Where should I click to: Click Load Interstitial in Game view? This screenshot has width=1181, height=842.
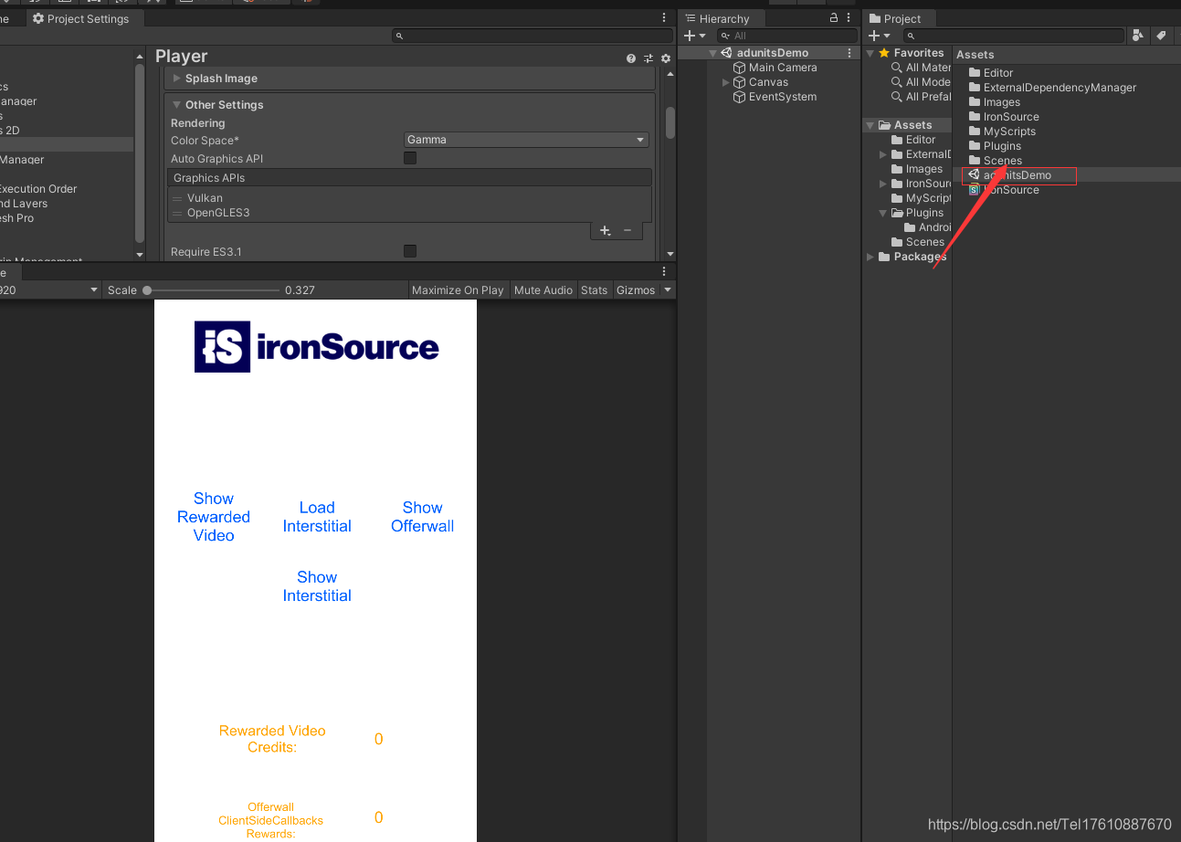pos(317,517)
